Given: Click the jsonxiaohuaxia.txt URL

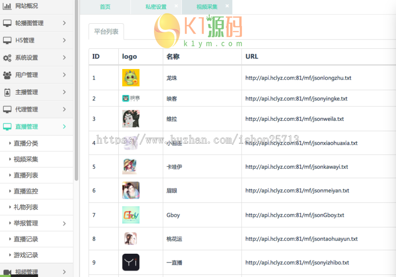Looking at the screenshot, I should [x=301, y=143].
